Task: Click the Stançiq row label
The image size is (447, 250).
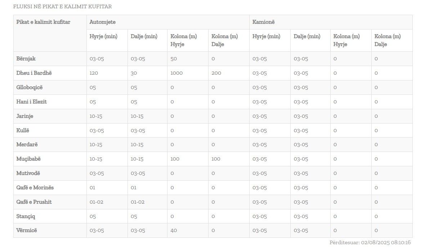Action: click(x=26, y=216)
